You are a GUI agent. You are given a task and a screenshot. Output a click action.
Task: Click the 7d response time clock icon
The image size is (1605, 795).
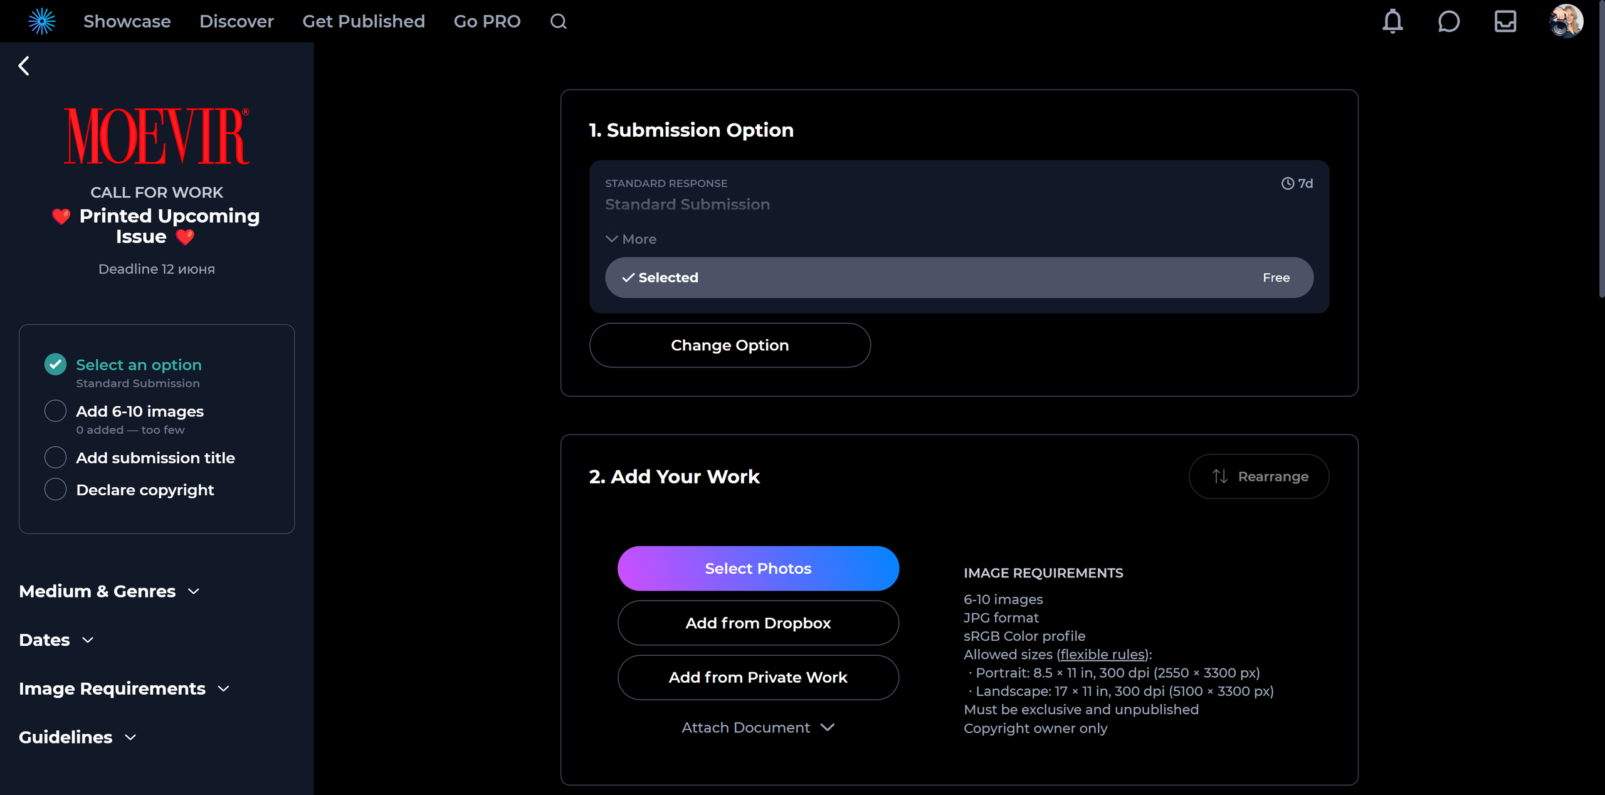tap(1287, 183)
